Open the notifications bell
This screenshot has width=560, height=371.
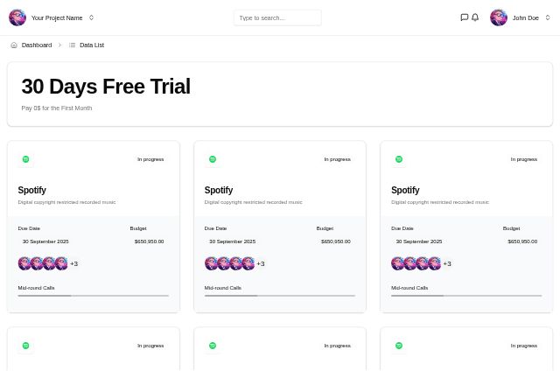[475, 17]
